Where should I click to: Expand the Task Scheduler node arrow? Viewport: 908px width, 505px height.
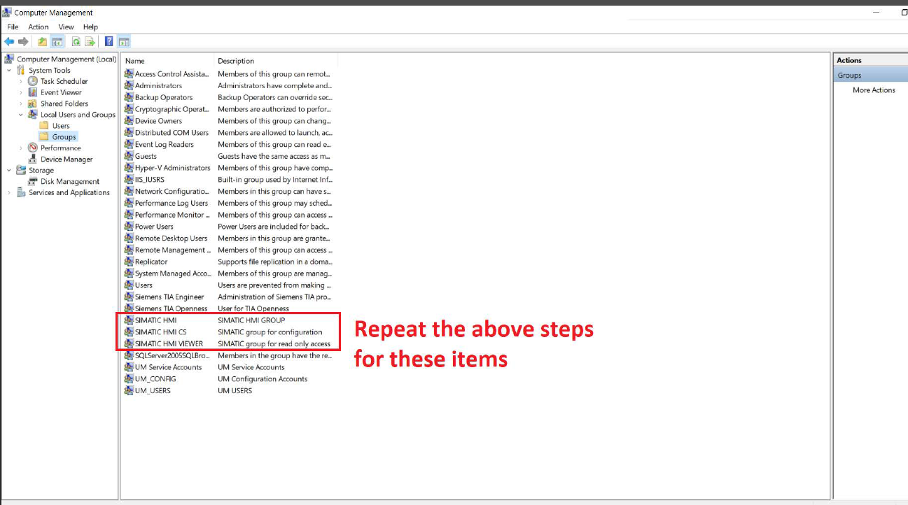[x=21, y=81]
